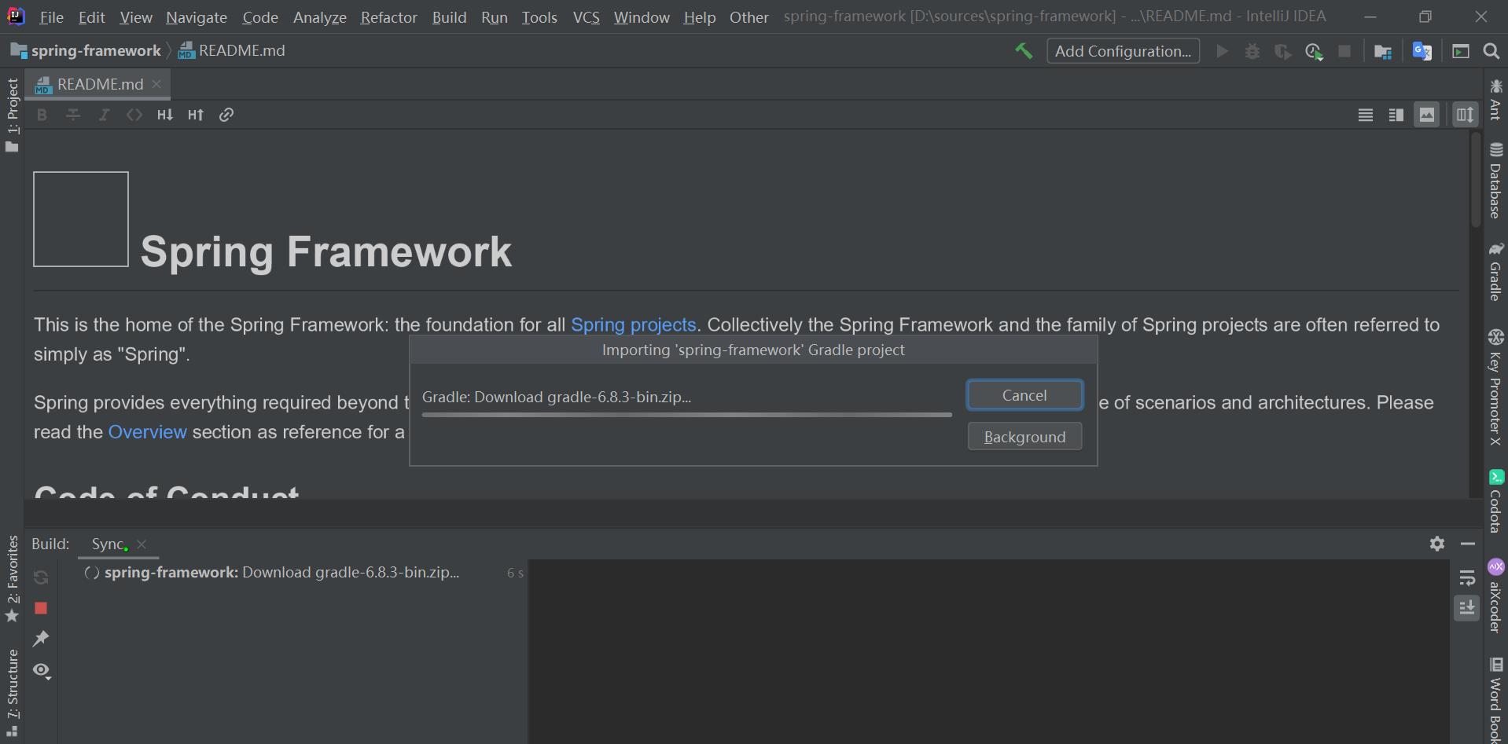This screenshot has height=744, width=1508.
Task: Click the Debug bug icon
Action: point(1252,51)
